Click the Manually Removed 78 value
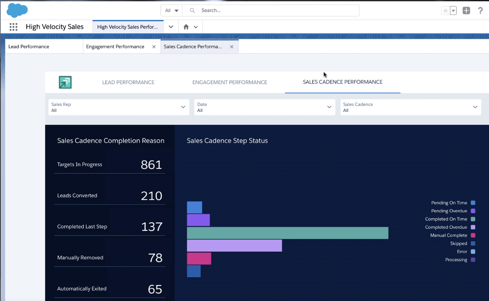 point(155,258)
